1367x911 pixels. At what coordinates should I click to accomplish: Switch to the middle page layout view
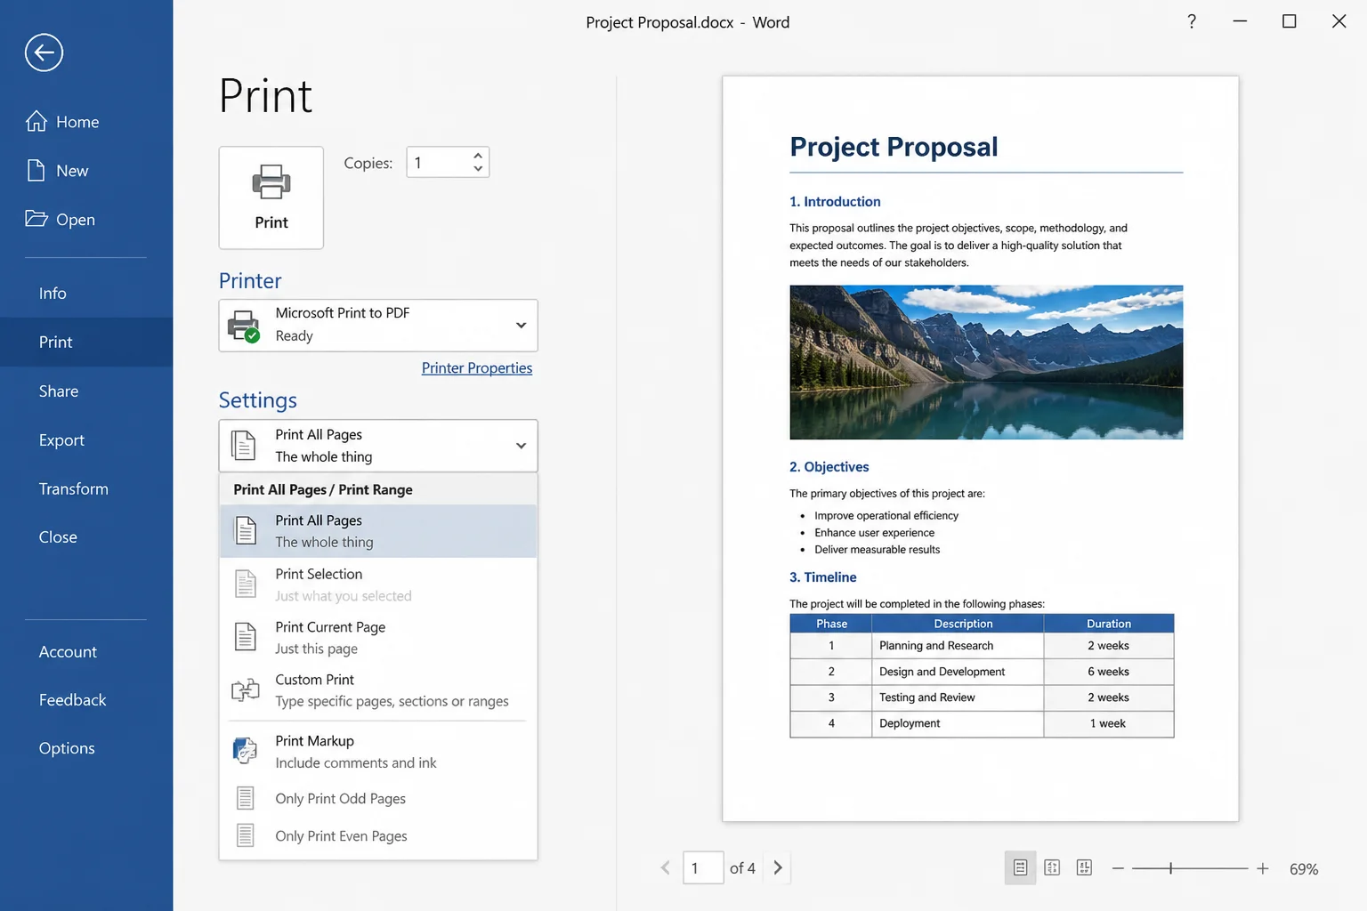click(x=1052, y=867)
